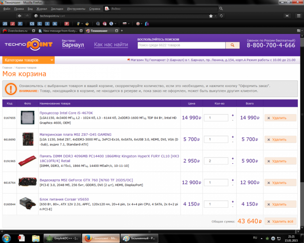Open Процессор Intel Core i5-4670K link

pyautogui.click(x=66, y=113)
